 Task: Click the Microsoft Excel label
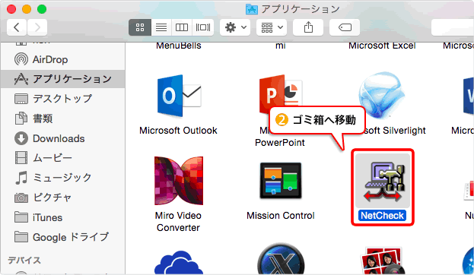[382, 46]
